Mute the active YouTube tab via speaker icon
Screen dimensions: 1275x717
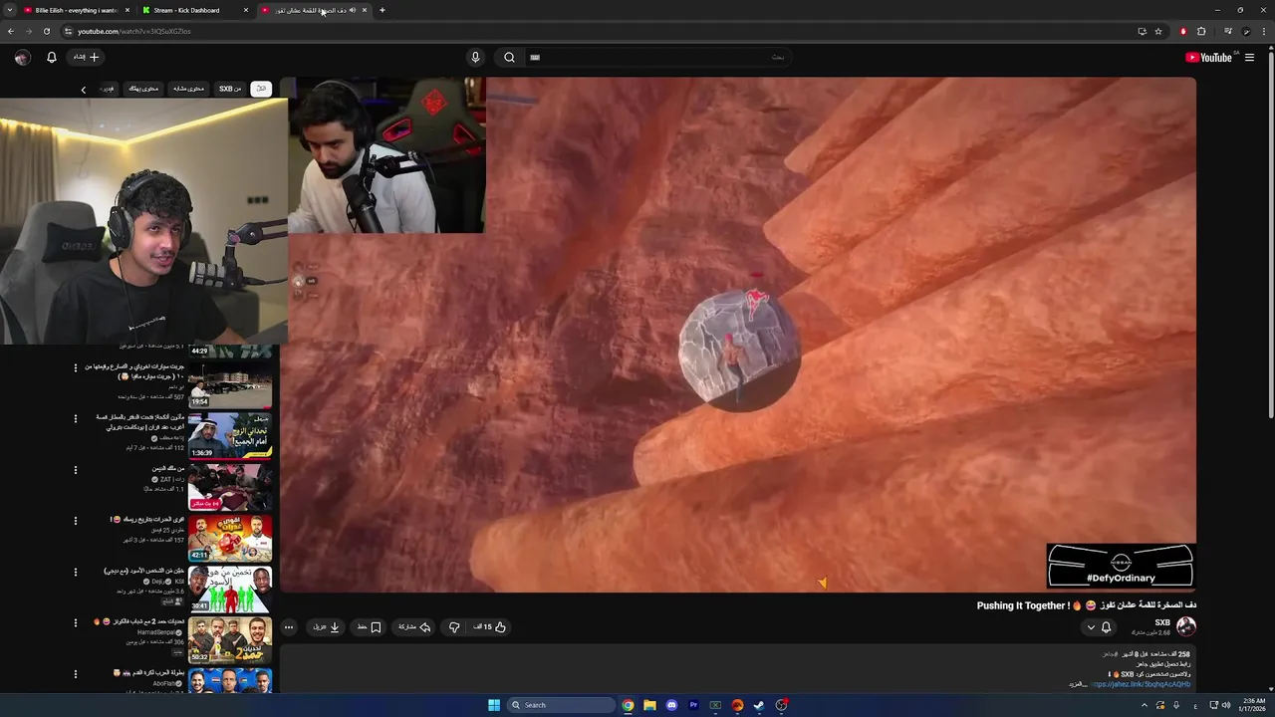pos(352,10)
